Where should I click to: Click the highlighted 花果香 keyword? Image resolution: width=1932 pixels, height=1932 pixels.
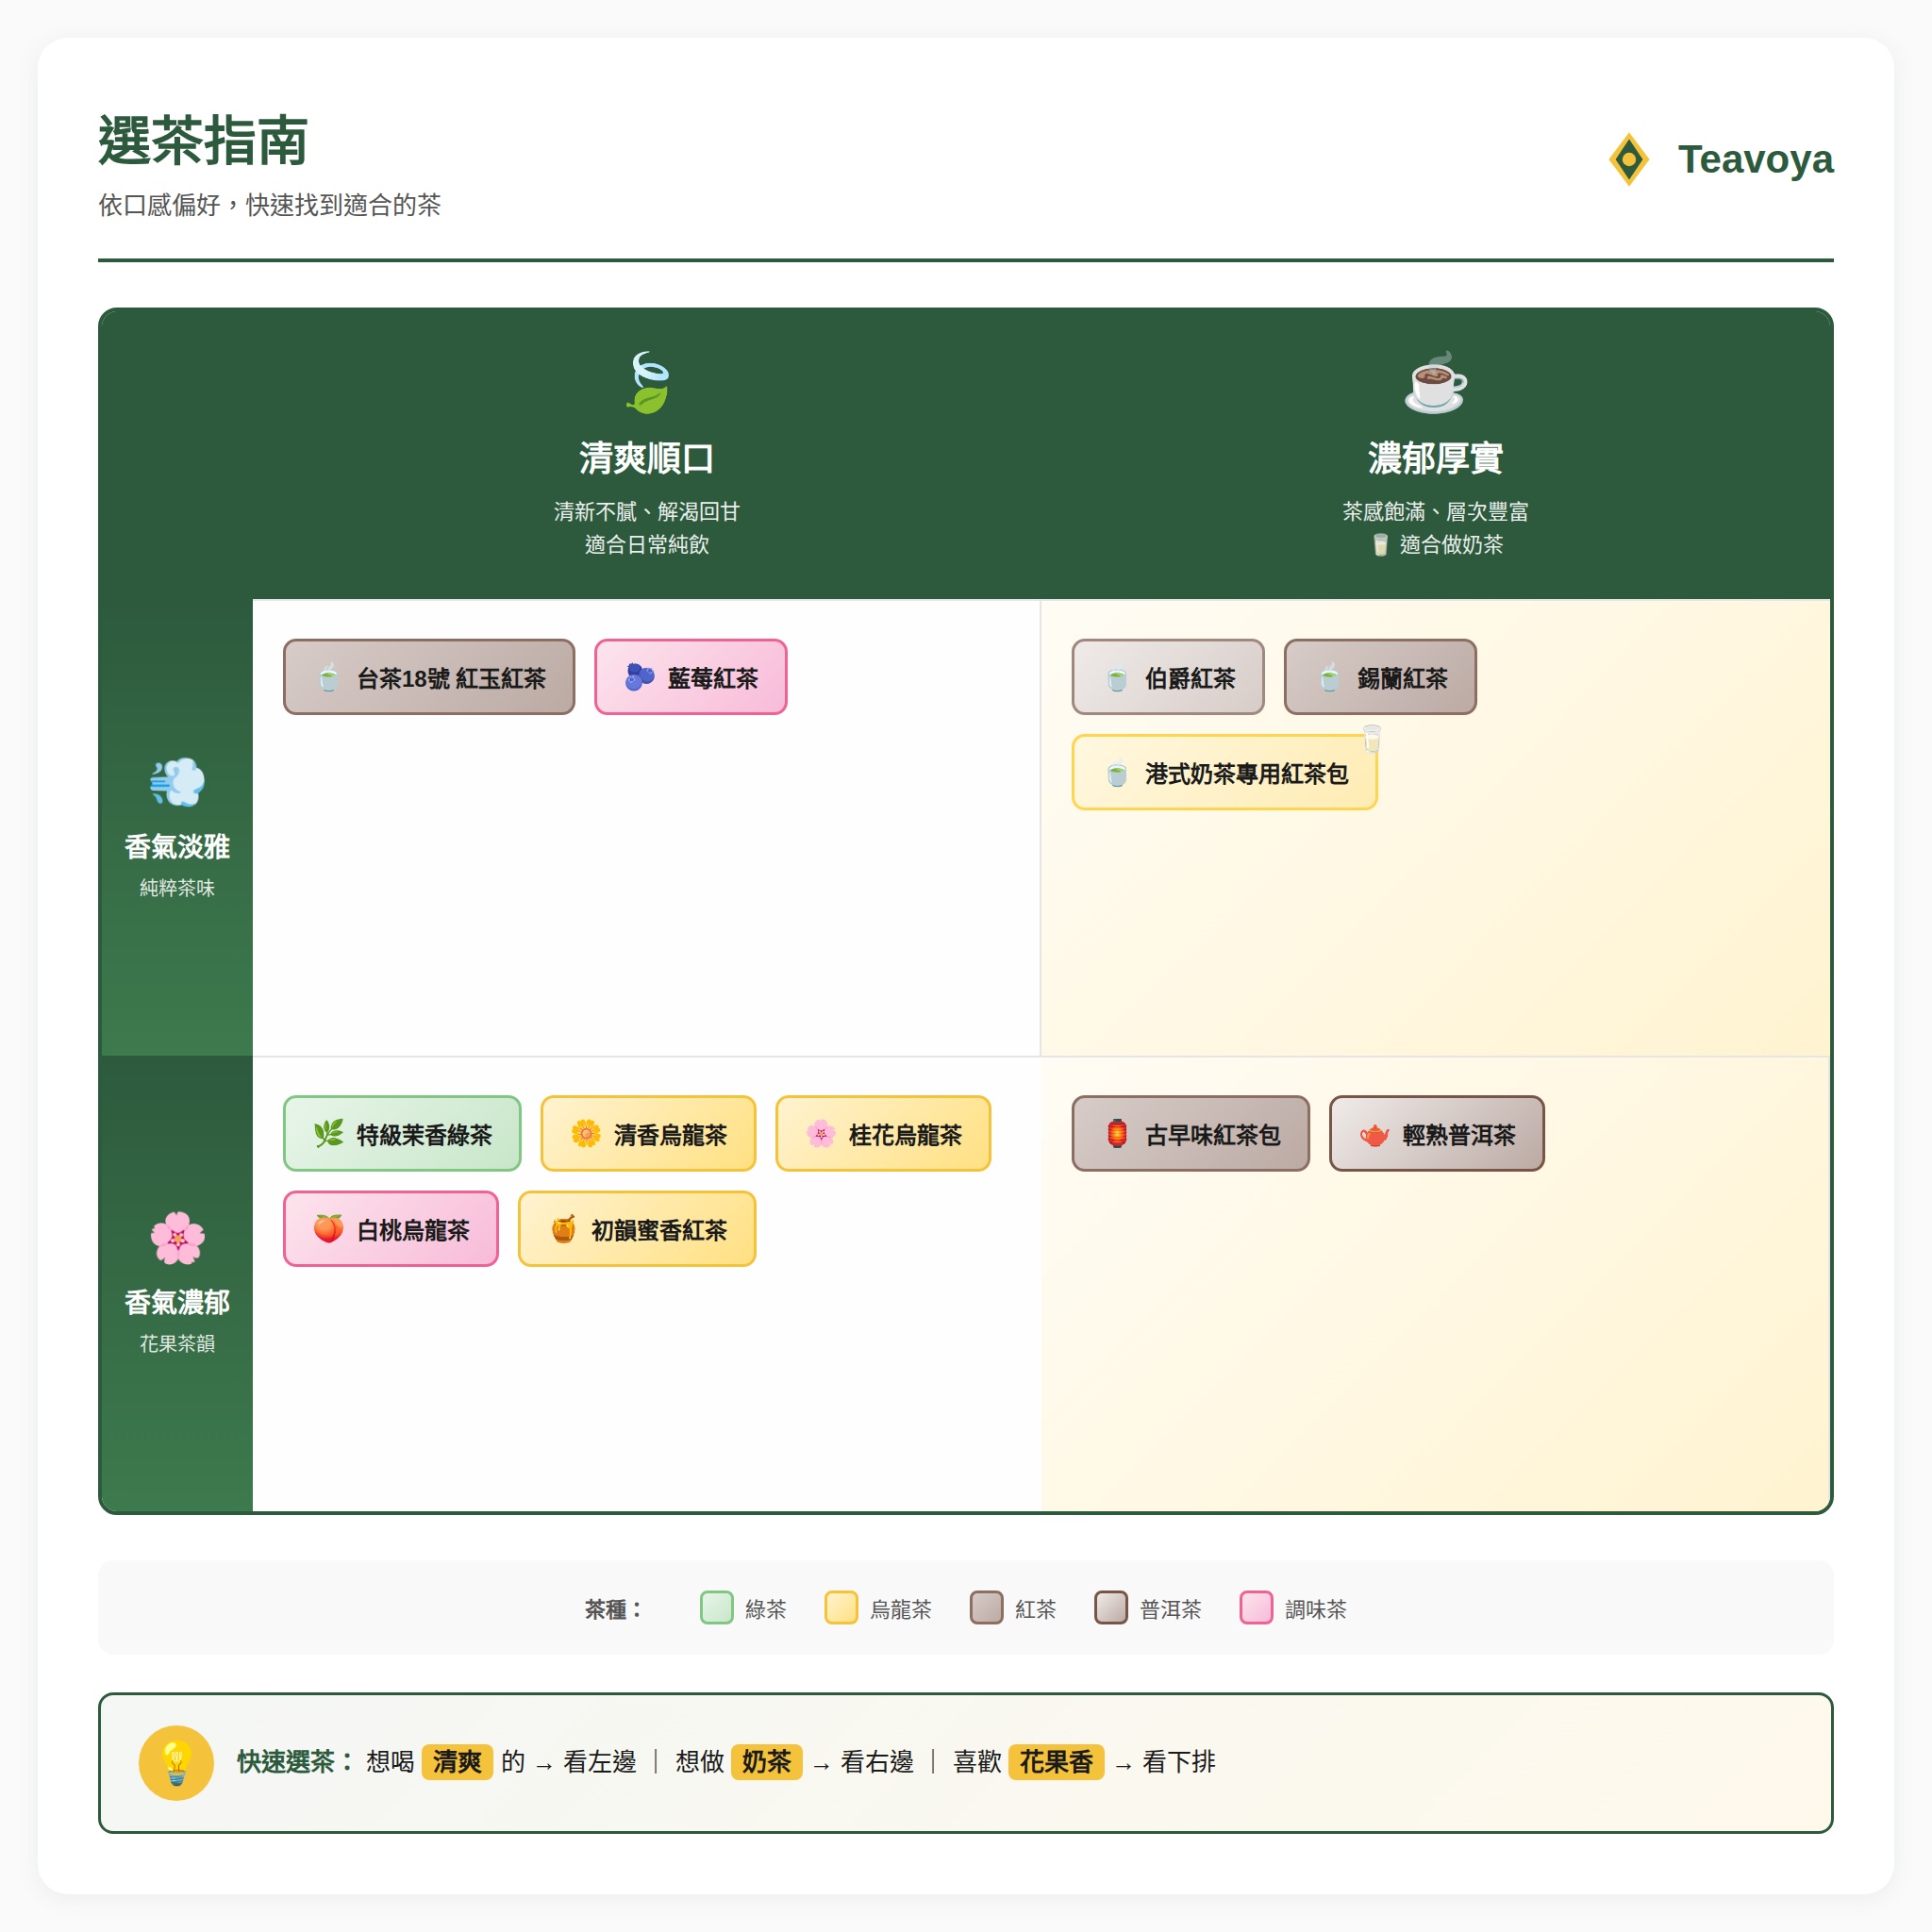(1056, 1762)
